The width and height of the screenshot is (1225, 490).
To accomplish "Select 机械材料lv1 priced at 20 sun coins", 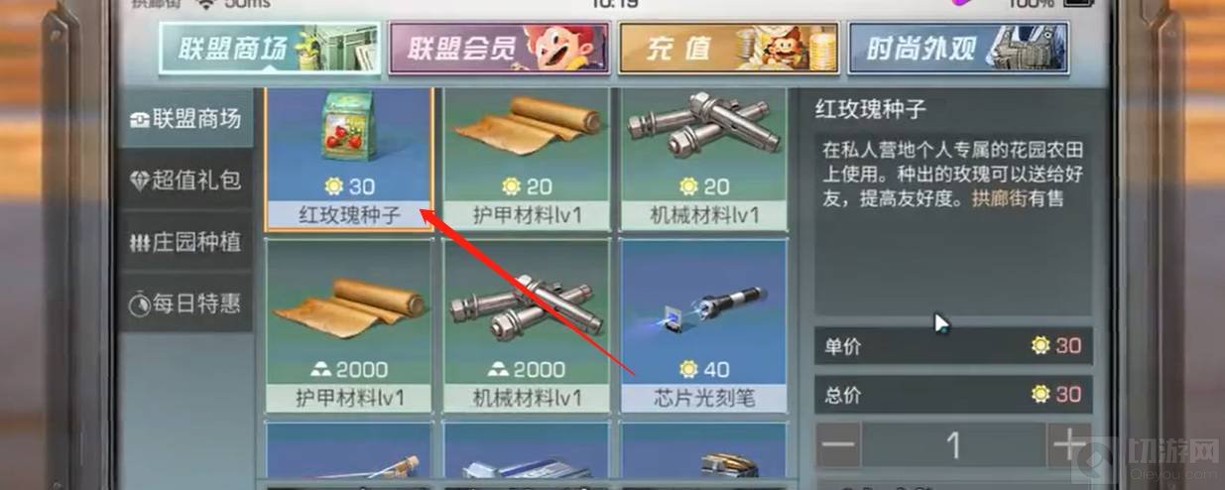I will (703, 159).
